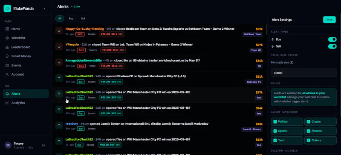Open VPenguin trader profile

[72, 45]
